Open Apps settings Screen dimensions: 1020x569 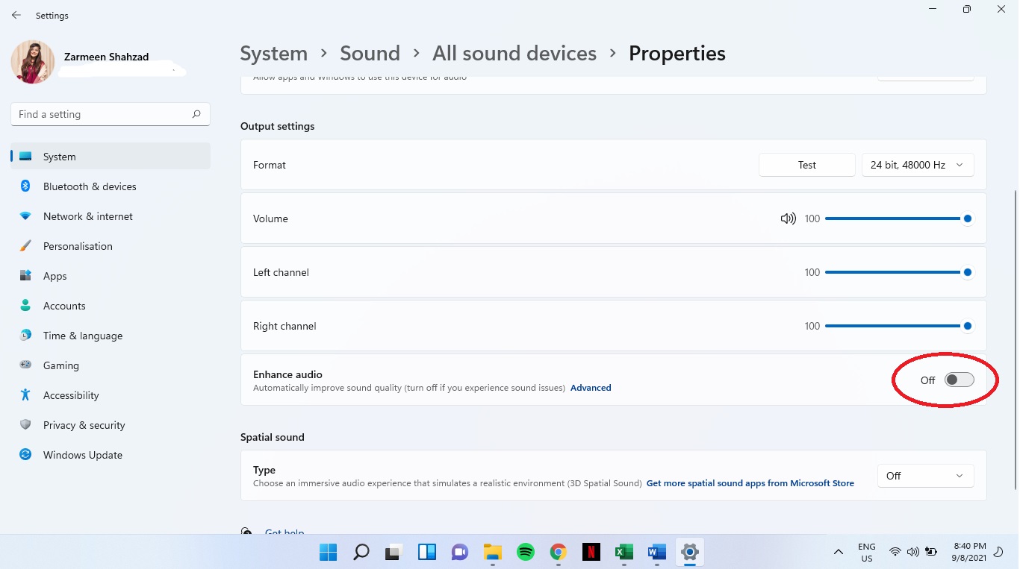pyautogui.click(x=55, y=275)
